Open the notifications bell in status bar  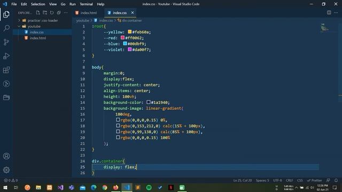click(x=336, y=180)
